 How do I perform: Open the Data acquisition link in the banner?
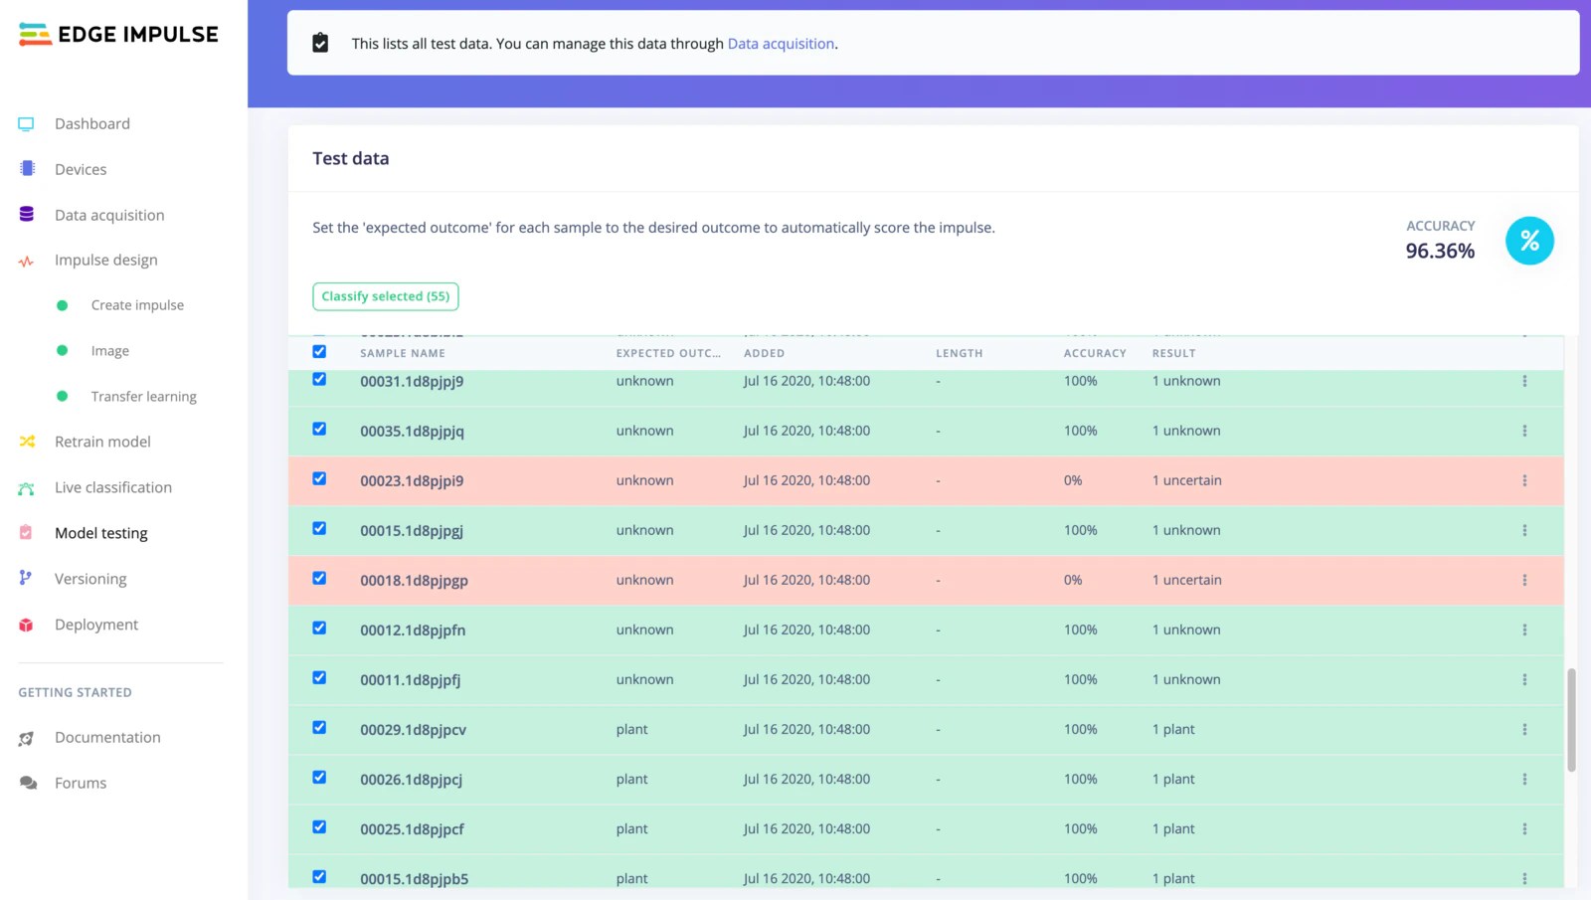[x=781, y=43]
